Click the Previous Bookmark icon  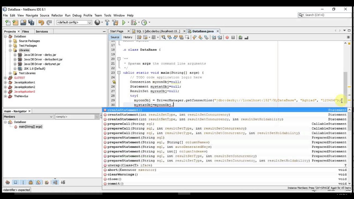(x=194, y=37)
